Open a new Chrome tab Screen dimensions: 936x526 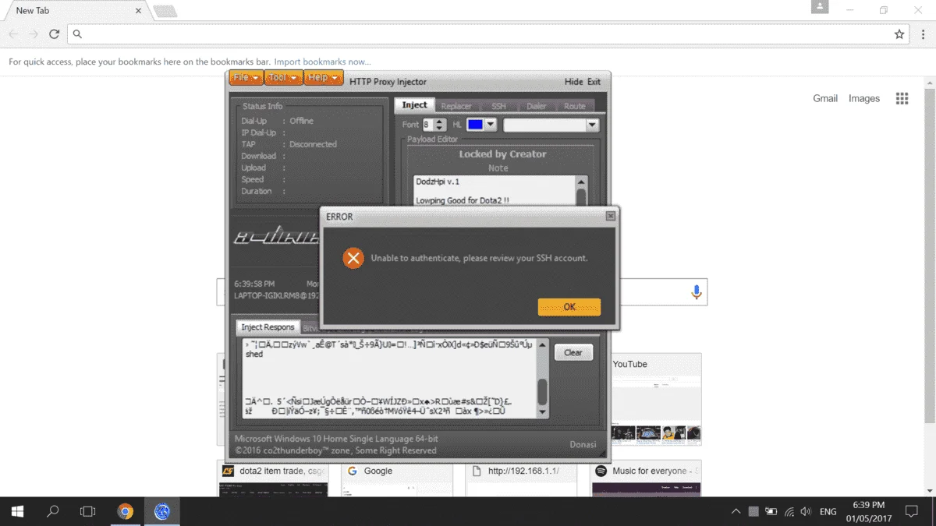click(x=165, y=11)
